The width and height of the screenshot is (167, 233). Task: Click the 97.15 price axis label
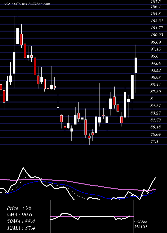(x=156, y=49)
